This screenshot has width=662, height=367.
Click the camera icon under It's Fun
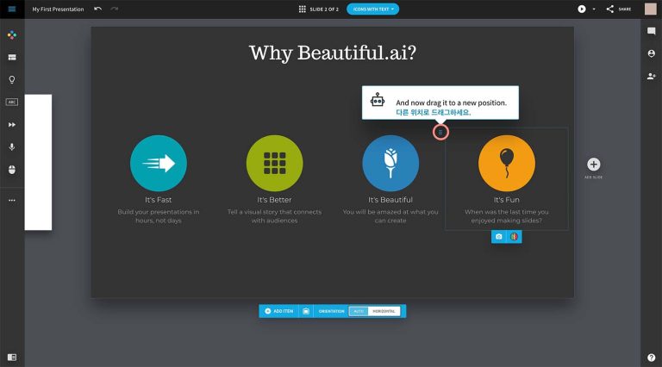[498, 236]
